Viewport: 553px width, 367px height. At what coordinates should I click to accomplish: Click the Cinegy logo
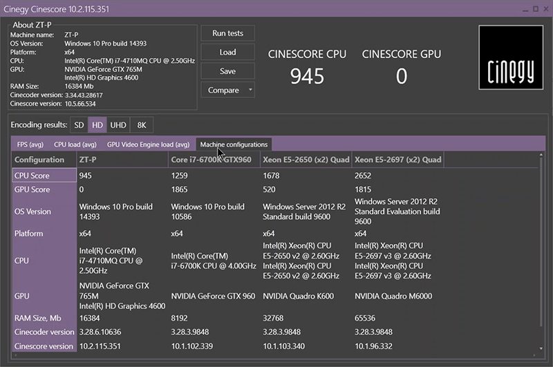point(511,57)
